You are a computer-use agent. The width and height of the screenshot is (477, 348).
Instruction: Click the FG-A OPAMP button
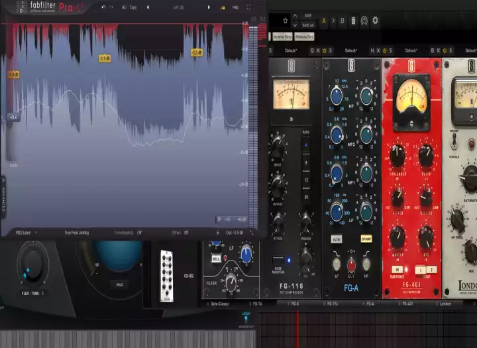point(366,239)
